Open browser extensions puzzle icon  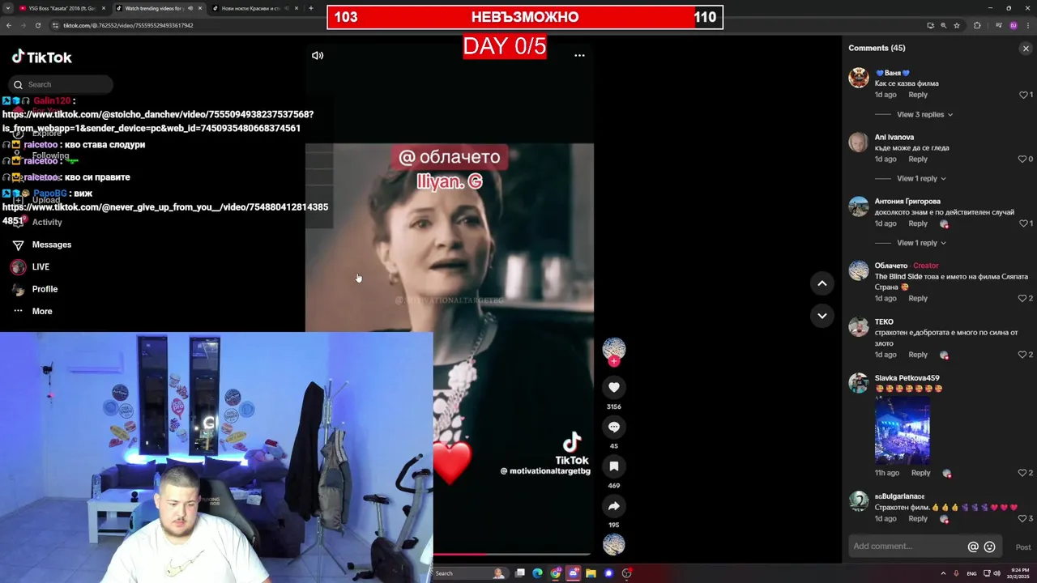[x=977, y=25]
